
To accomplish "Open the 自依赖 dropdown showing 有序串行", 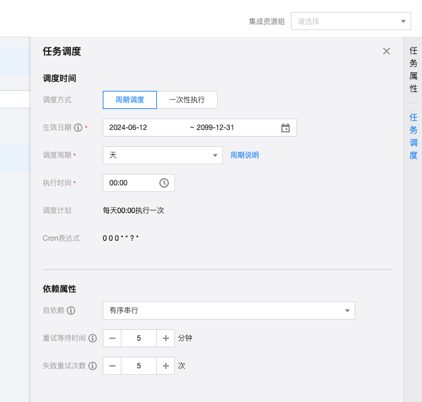I will click(228, 311).
